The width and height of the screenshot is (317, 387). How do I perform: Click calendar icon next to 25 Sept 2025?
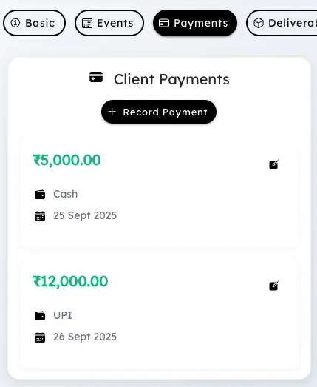(40, 216)
